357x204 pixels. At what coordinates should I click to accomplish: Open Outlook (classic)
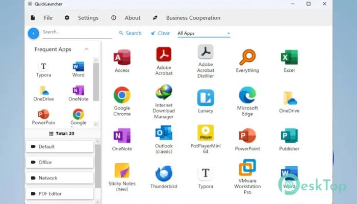pyautogui.click(x=164, y=139)
